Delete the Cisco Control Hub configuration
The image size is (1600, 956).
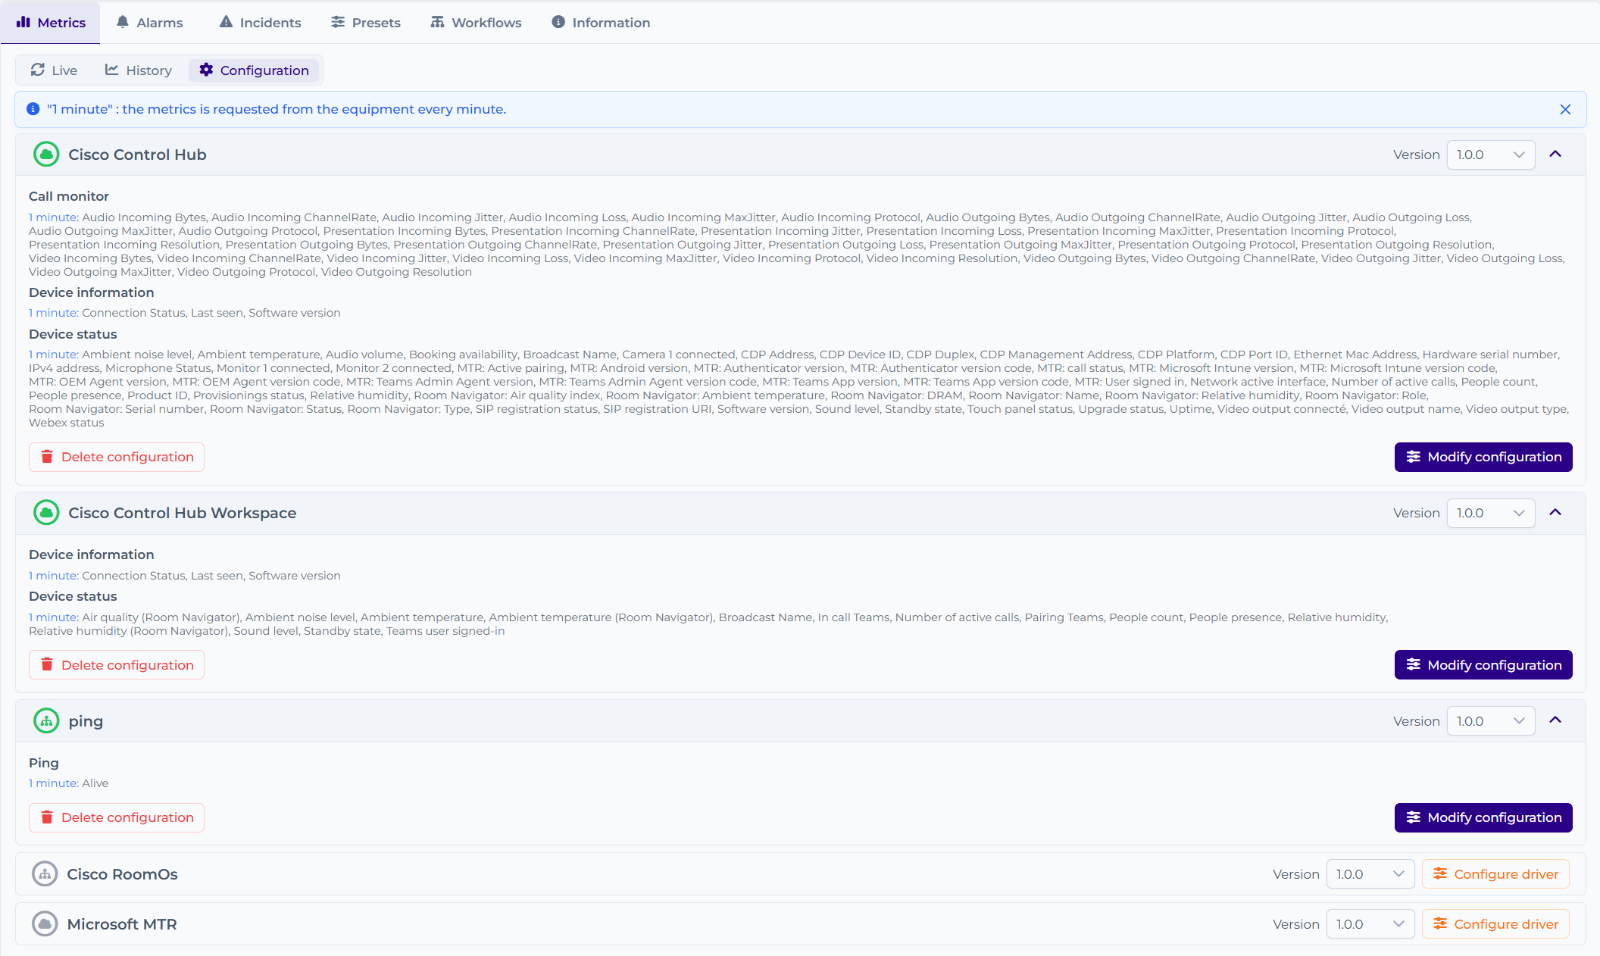(117, 457)
